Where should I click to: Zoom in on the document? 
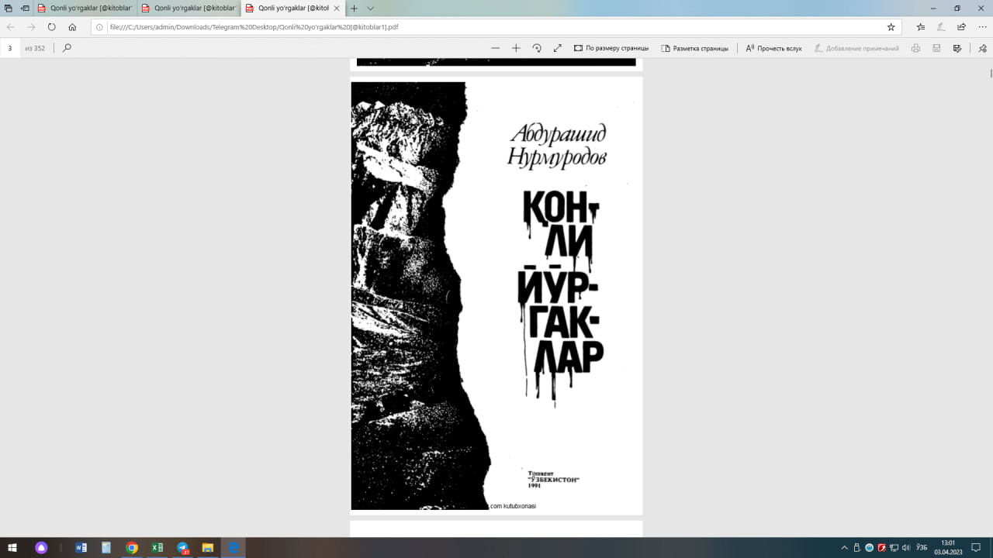click(x=516, y=48)
